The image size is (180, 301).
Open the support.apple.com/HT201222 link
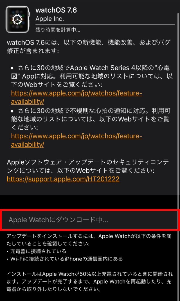(63, 179)
